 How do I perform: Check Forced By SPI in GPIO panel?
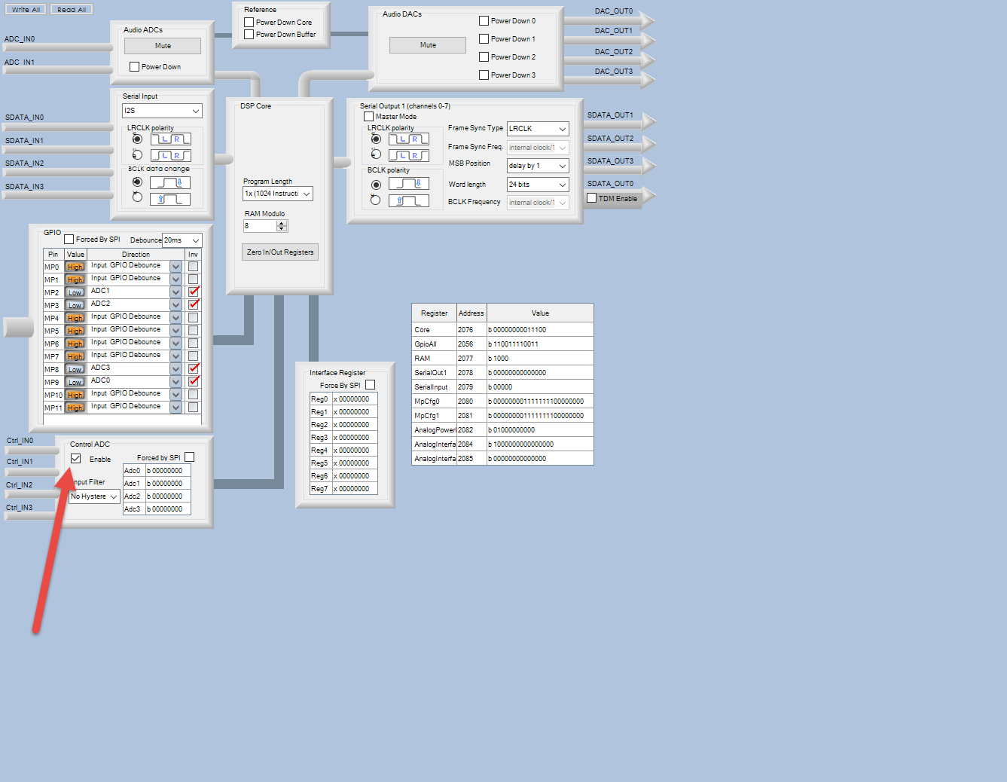[x=69, y=240]
